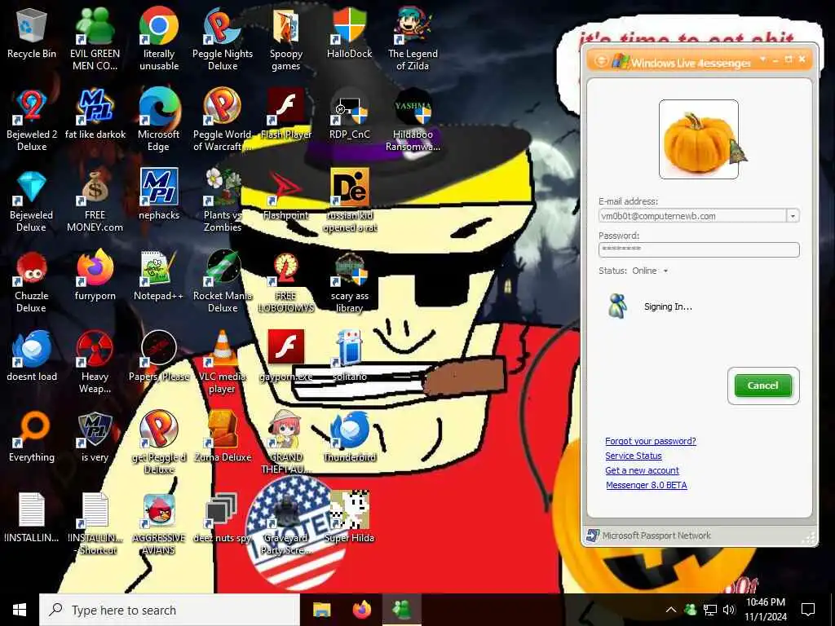Click the volume speaker tray icon

tap(730, 610)
